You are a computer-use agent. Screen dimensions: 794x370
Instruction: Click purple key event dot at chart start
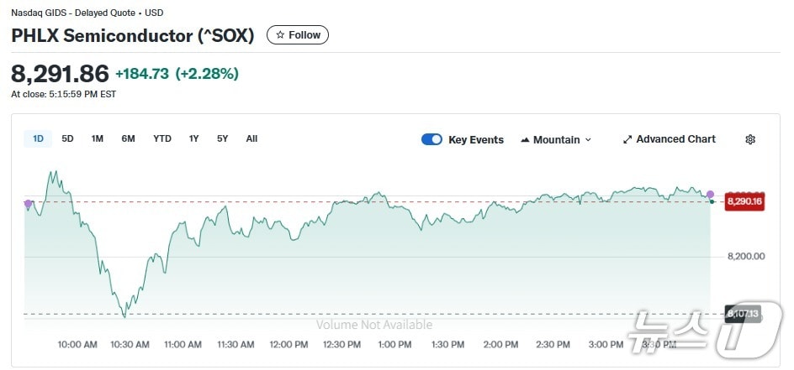(28, 204)
